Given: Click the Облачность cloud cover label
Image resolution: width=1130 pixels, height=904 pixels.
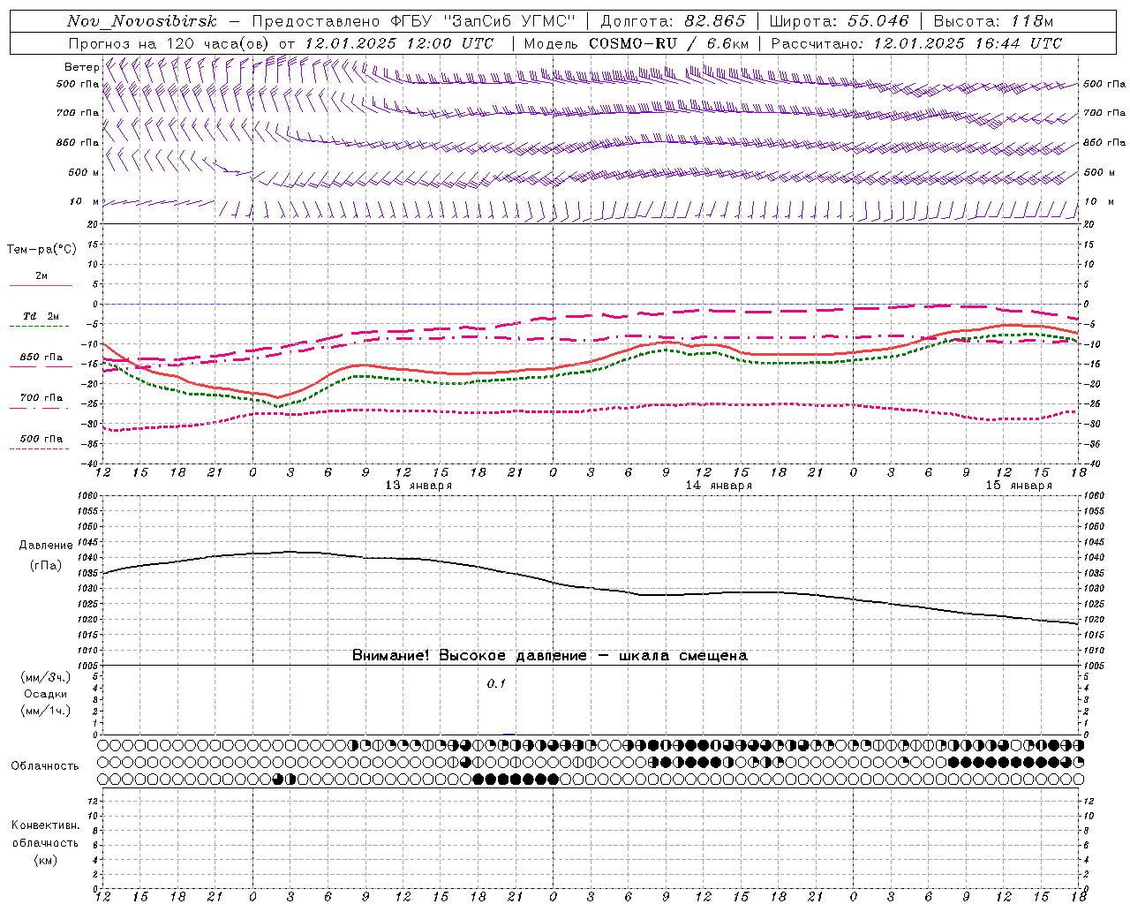Looking at the screenshot, I should tap(45, 765).
